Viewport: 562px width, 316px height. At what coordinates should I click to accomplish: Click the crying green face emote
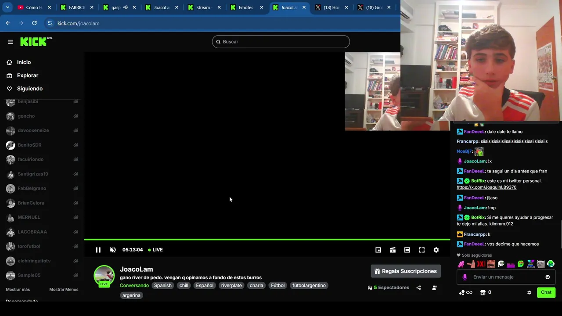pos(551,264)
